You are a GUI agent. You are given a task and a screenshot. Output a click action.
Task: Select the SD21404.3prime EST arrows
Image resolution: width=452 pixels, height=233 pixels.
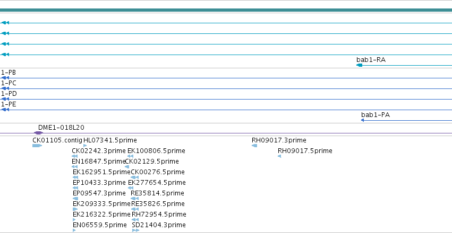pos(135,230)
